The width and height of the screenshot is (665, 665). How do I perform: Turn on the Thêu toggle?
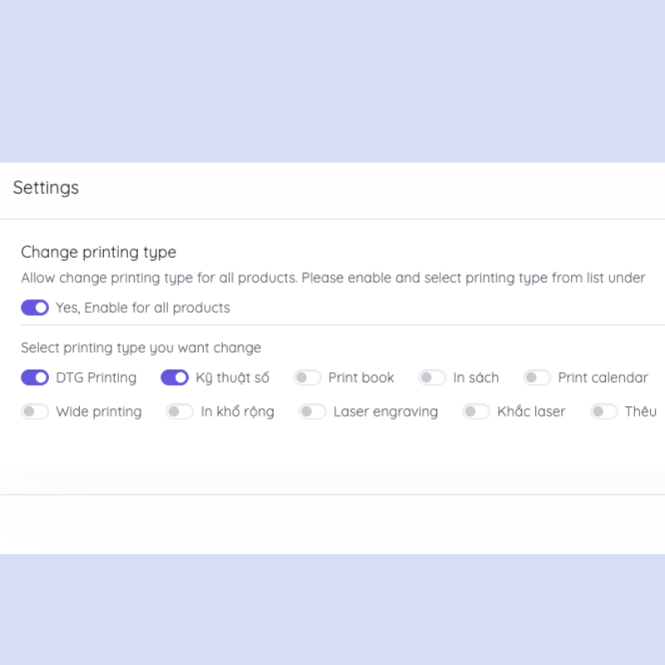point(604,411)
